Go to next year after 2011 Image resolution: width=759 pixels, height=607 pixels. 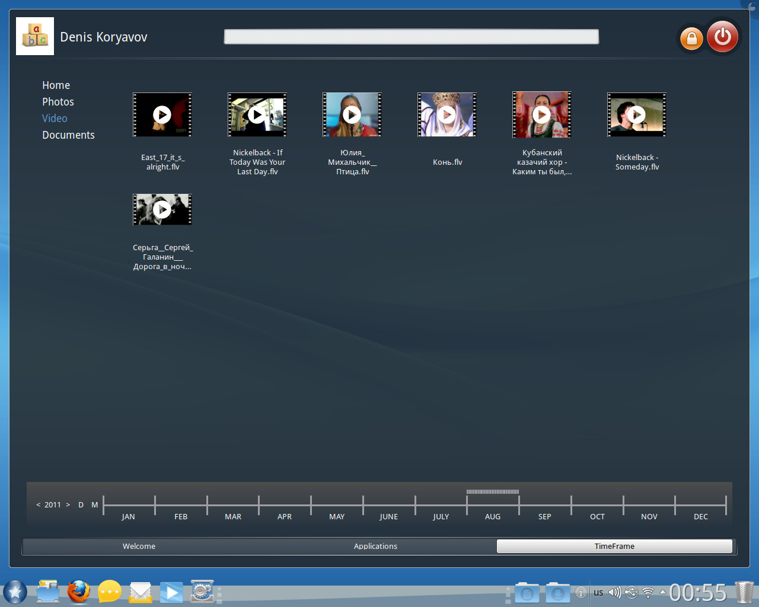68,505
